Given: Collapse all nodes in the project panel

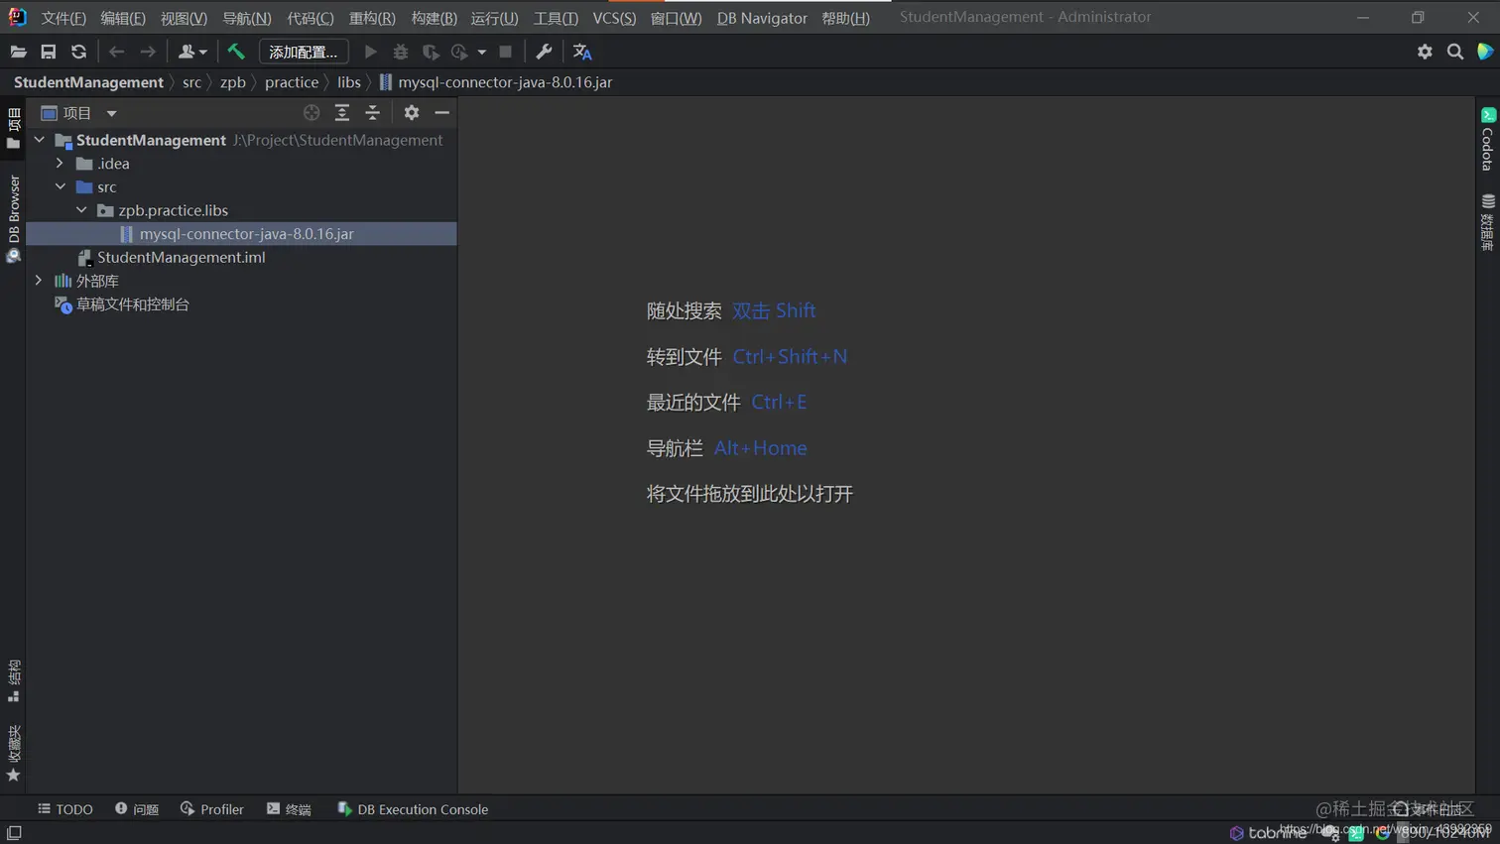Looking at the screenshot, I should [x=372, y=112].
